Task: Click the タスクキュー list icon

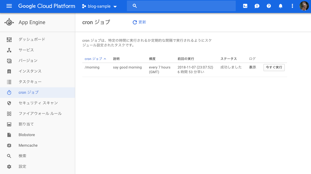Action: click(x=9, y=82)
